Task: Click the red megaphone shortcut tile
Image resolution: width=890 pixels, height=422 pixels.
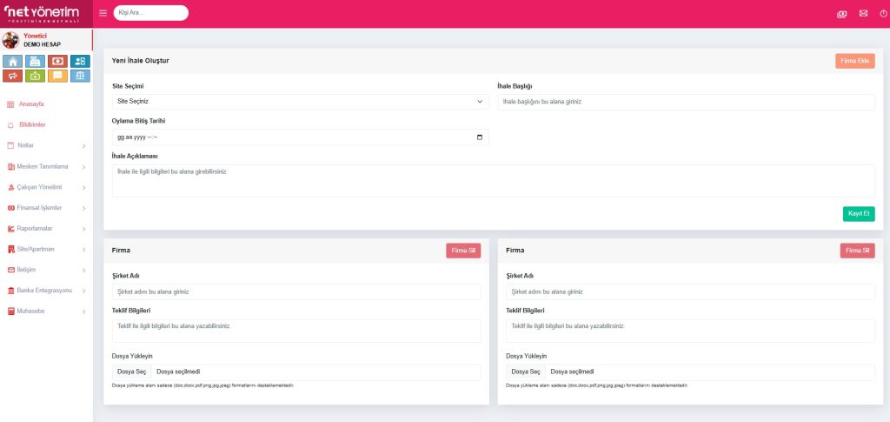Action: coord(12,76)
